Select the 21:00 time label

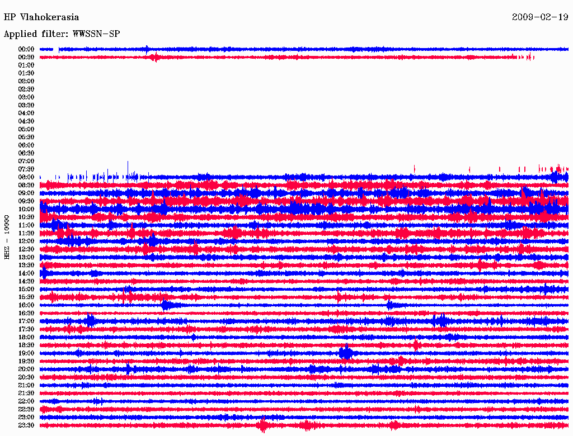point(26,385)
